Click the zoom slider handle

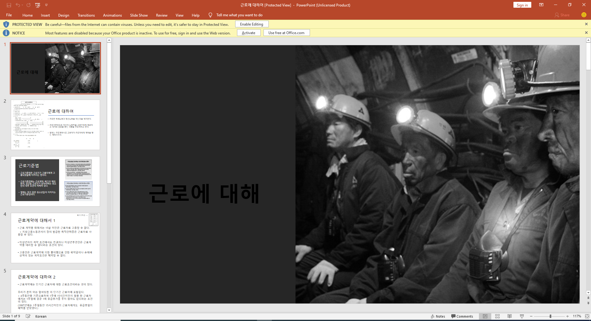[550, 316]
